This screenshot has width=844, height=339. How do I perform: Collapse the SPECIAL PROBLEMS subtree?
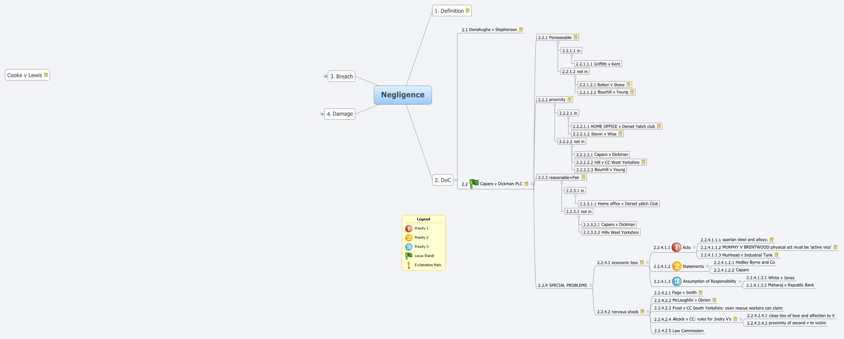(591, 285)
